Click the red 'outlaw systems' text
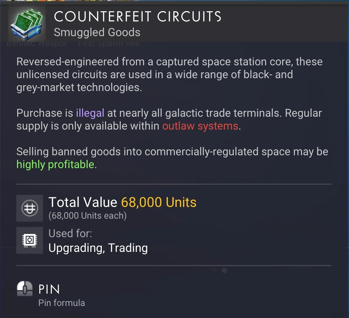 point(200,126)
